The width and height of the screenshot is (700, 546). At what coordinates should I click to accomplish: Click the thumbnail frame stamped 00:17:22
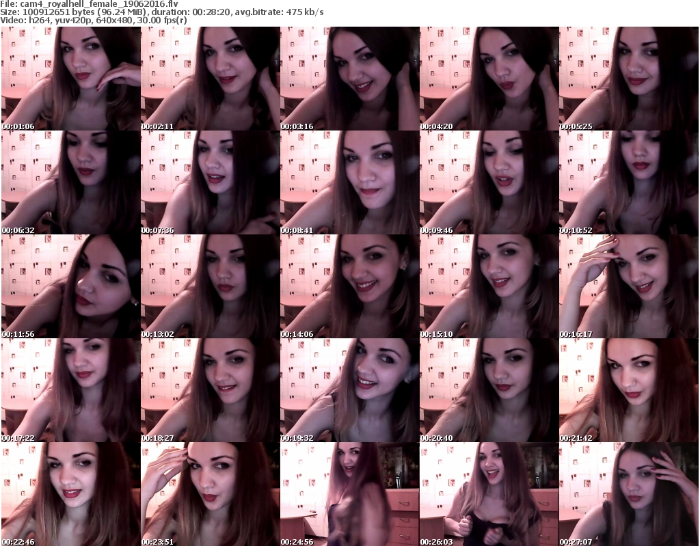point(71,390)
